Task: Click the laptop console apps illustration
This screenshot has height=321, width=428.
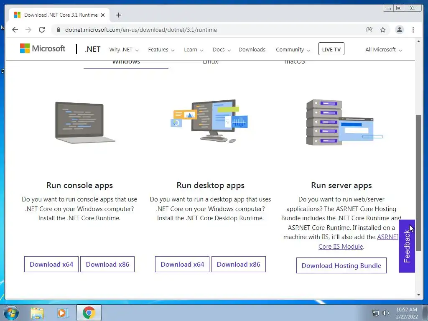Action: 85,122
